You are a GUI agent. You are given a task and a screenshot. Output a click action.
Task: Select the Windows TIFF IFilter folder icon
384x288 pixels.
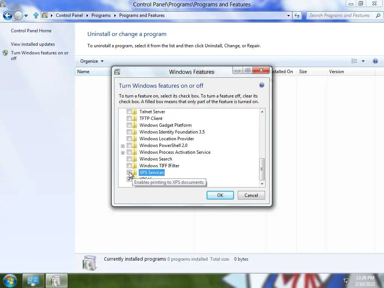pyautogui.click(x=135, y=165)
